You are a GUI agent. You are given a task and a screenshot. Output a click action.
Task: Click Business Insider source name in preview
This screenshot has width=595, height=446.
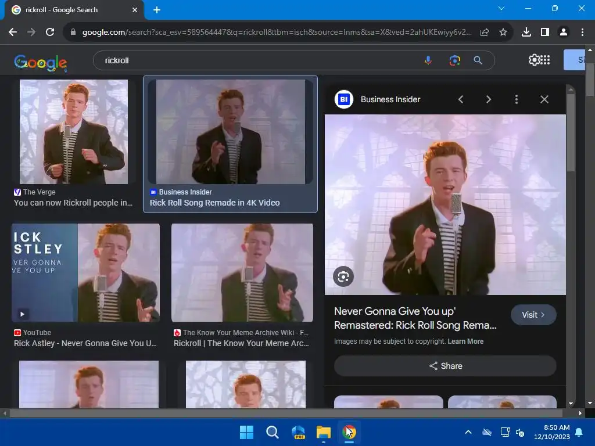pos(390,99)
